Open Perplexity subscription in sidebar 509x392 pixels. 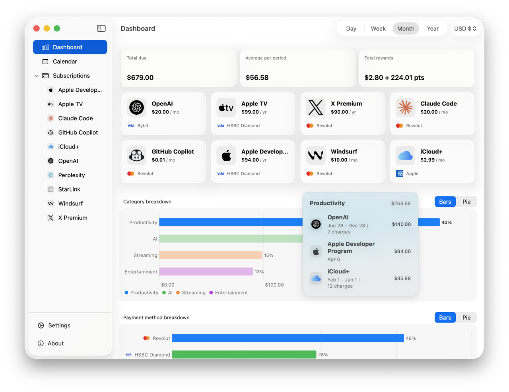coord(71,175)
